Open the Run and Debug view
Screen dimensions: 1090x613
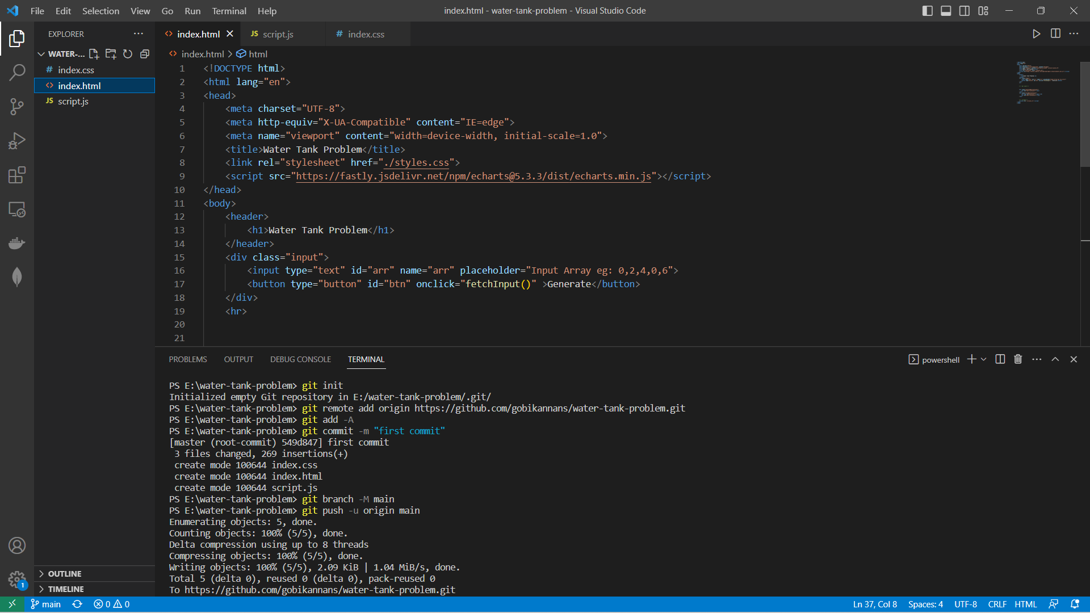tap(17, 140)
